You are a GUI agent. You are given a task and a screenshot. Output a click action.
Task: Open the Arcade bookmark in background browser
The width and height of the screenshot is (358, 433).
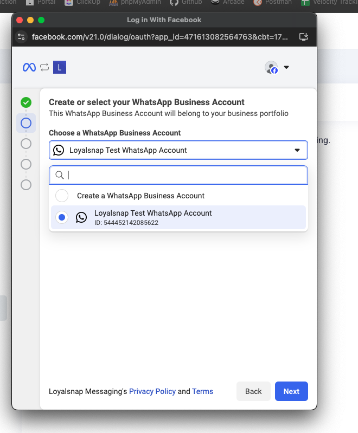pyautogui.click(x=228, y=2)
